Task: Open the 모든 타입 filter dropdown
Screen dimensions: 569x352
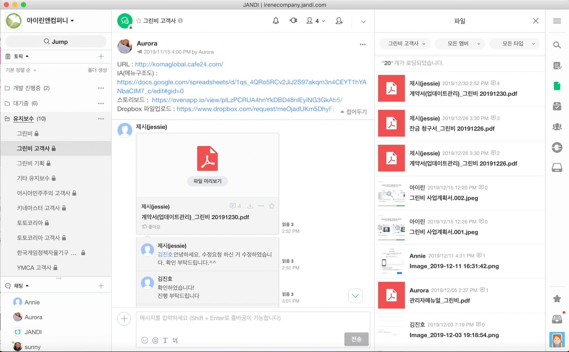Action: [x=514, y=44]
